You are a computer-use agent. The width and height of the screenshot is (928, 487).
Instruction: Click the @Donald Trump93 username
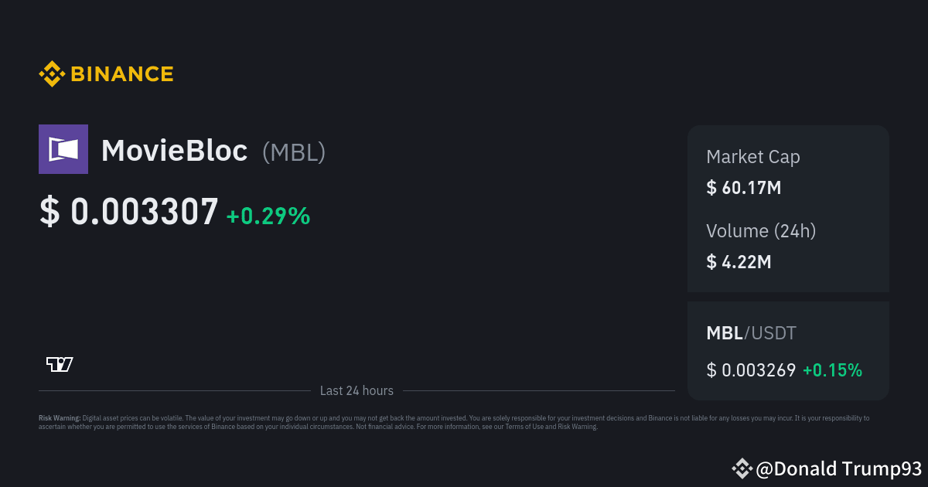[x=839, y=468]
